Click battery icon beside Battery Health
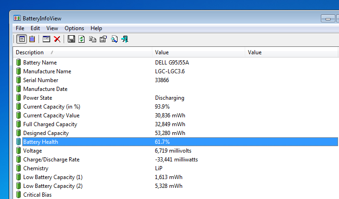 (x=19, y=142)
